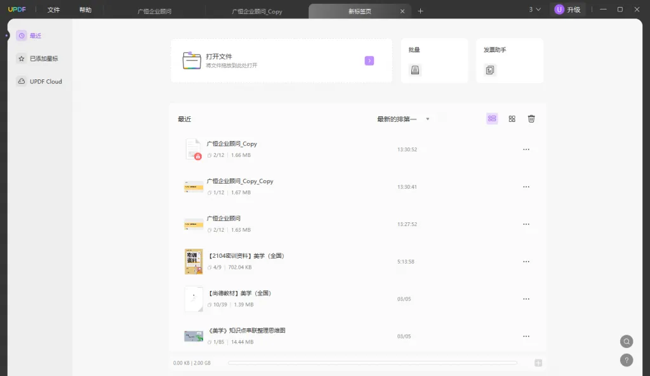Screen dimensions: 650x376
Task: Click the plus icon beside storage bar
Action: coord(538,363)
